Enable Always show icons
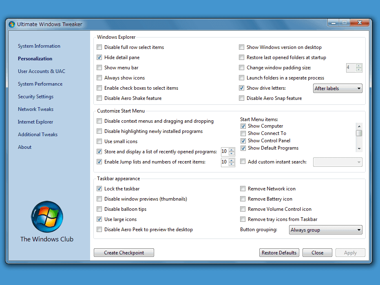Viewport: 380px width, 285px height. coord(99,78)
